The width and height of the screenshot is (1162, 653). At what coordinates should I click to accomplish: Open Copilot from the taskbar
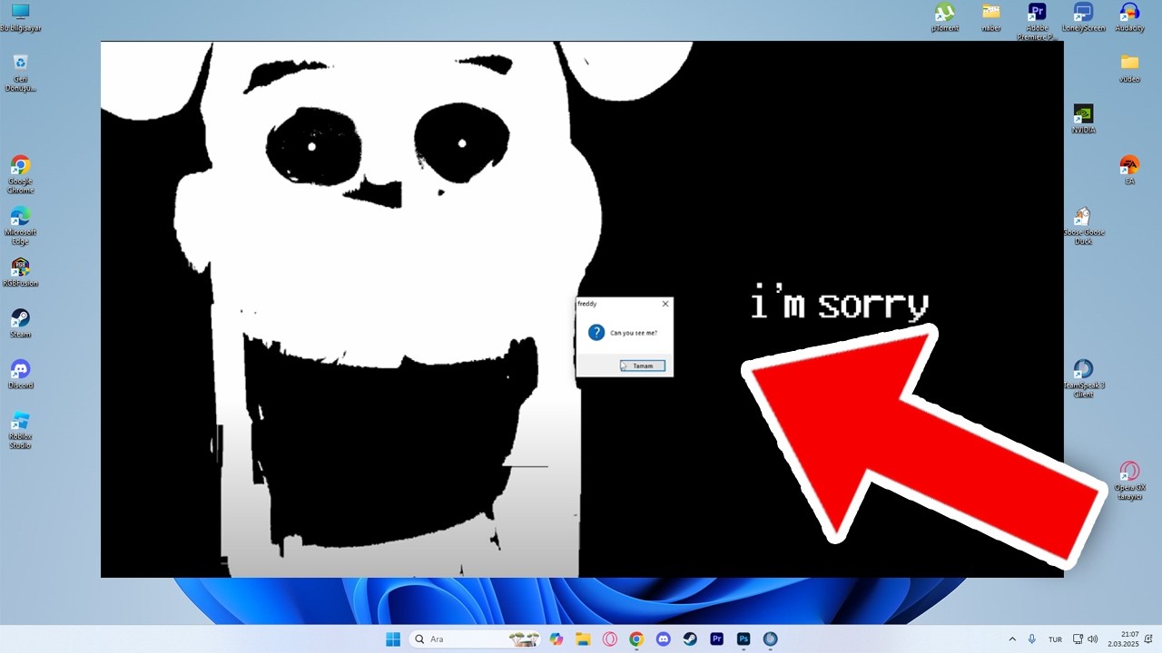click(x=556, y=639)
